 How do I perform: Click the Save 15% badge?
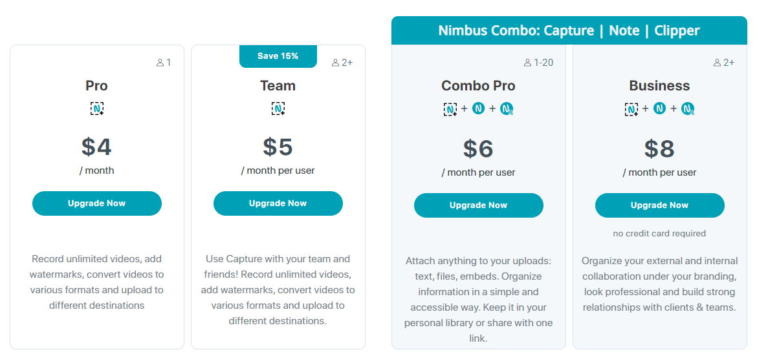click(x=278, y=56)
